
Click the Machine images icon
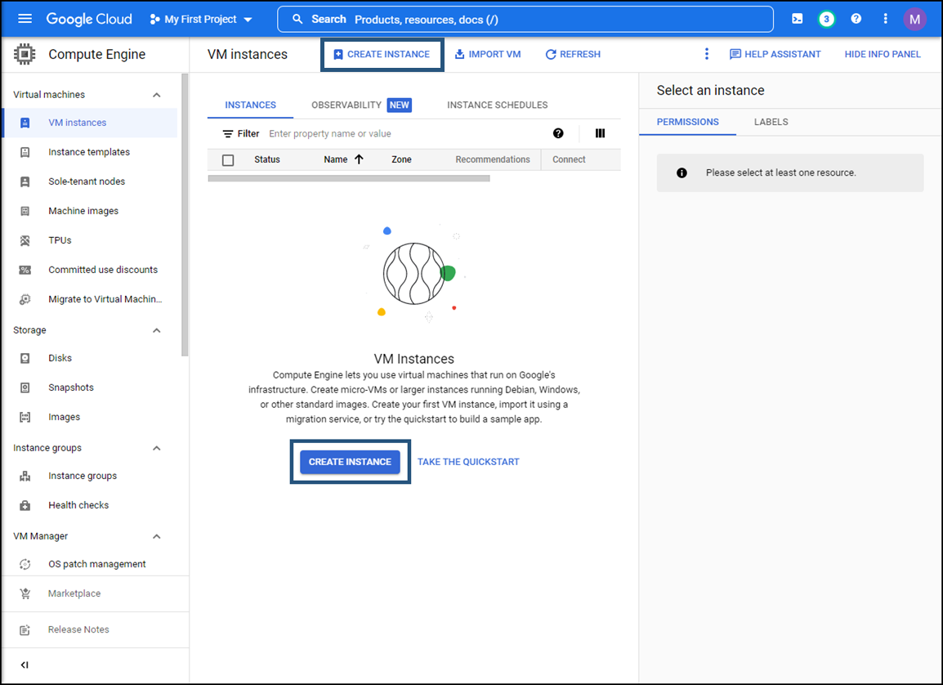point(25,211)
